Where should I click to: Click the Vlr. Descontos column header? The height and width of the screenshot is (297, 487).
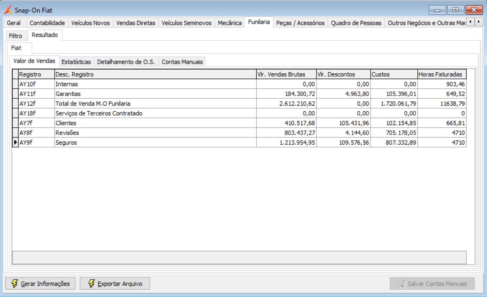344,74
